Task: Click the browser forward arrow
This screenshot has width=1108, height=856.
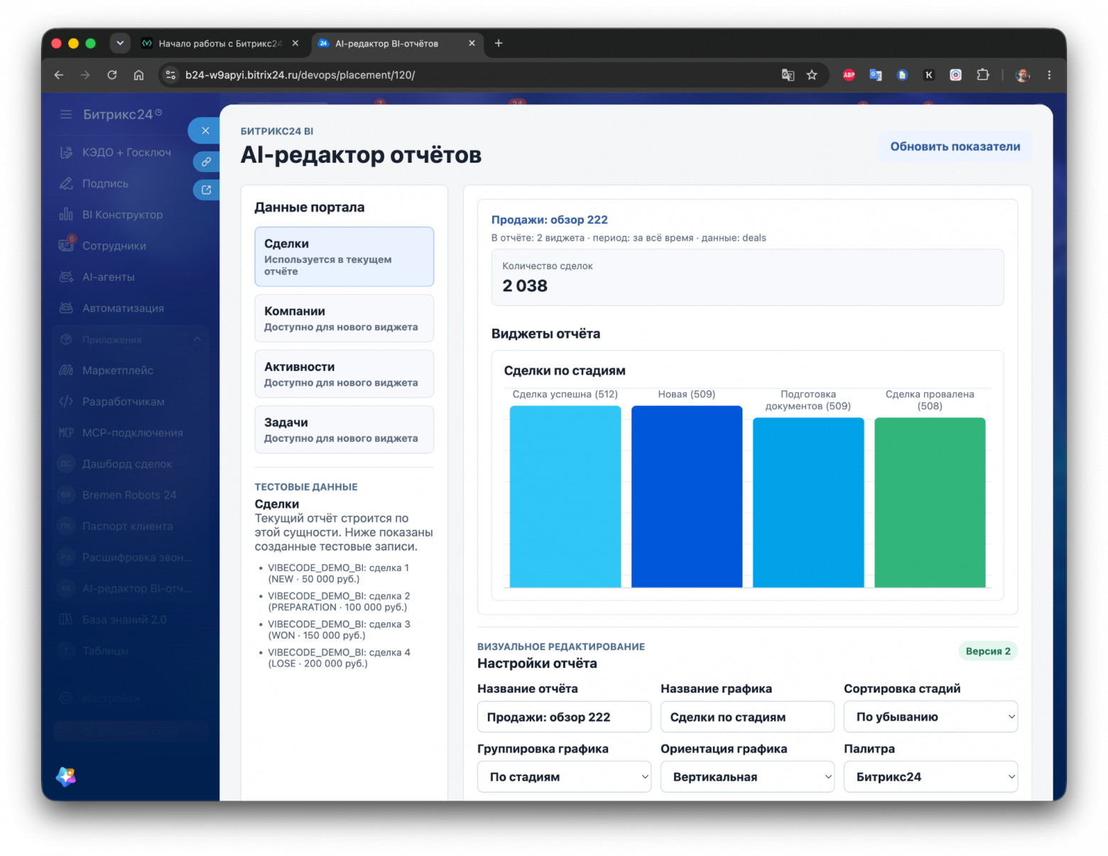Action: (85, 75)
